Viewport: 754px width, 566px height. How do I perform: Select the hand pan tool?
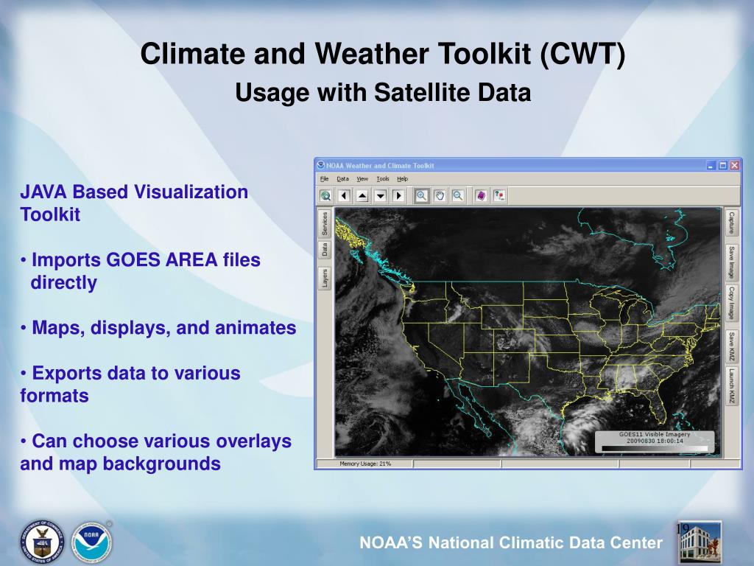(440, 196)
